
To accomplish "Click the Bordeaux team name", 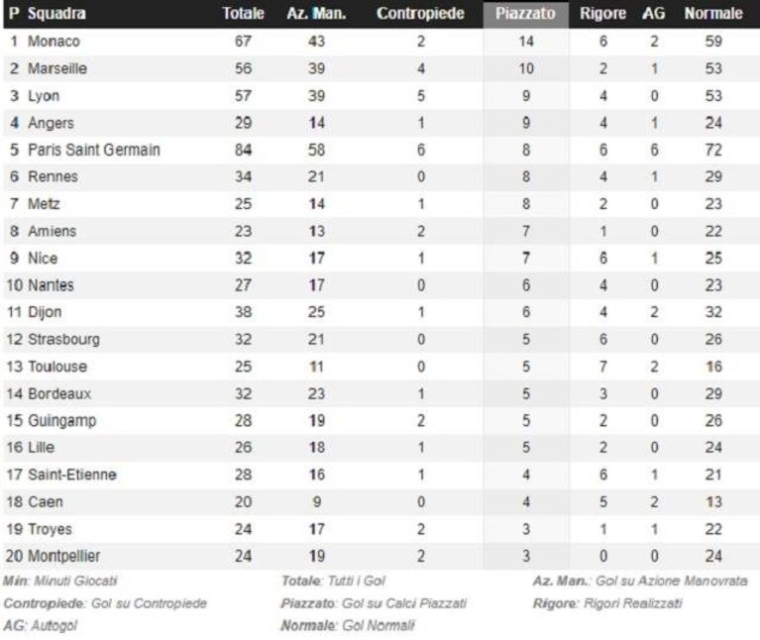I will coord(59,393).
